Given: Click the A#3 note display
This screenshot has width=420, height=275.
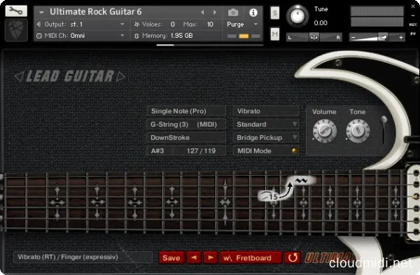Looking at the screenshot, I should pyautogui.click(x=158, y=150).
